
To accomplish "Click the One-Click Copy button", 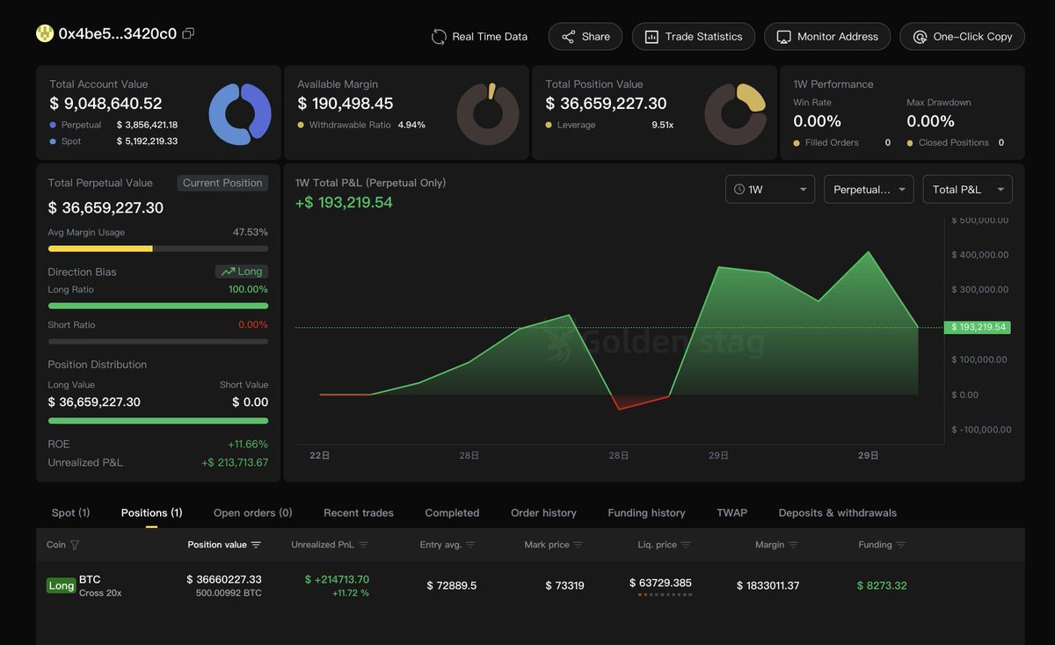I will tap(963, 37).
